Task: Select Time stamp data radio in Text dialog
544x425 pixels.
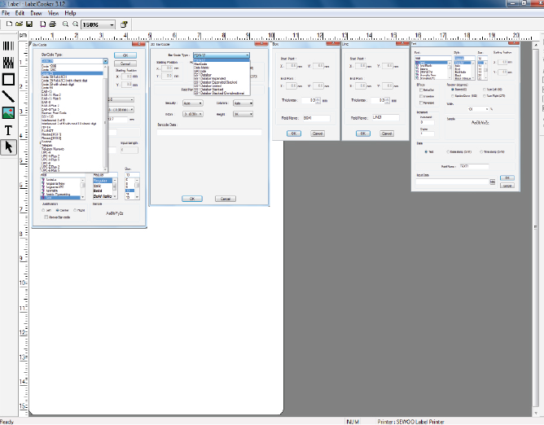Action: click(481, 152)
